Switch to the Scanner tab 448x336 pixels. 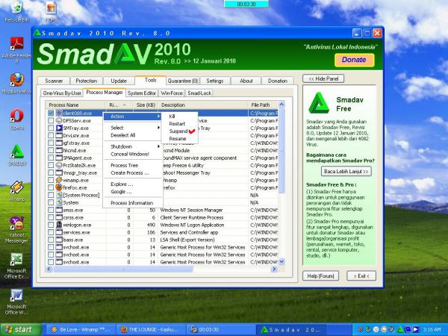click(x=54, y=81)
